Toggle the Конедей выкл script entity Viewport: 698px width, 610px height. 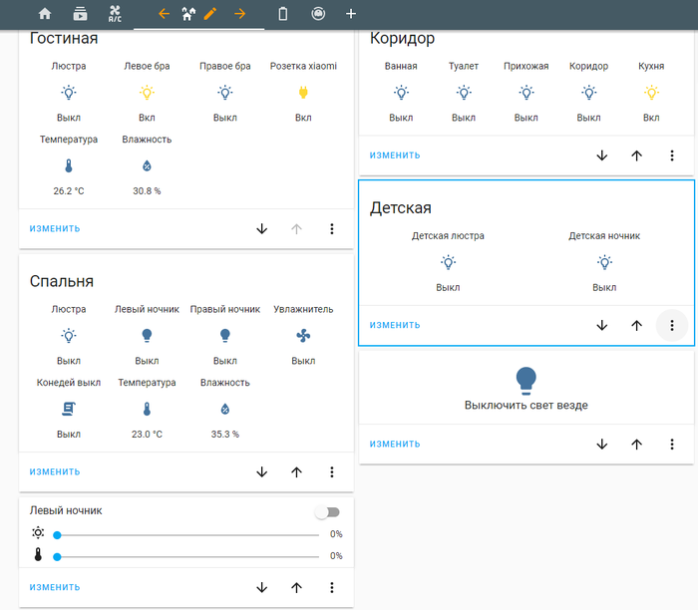click(x=69, y=409)
